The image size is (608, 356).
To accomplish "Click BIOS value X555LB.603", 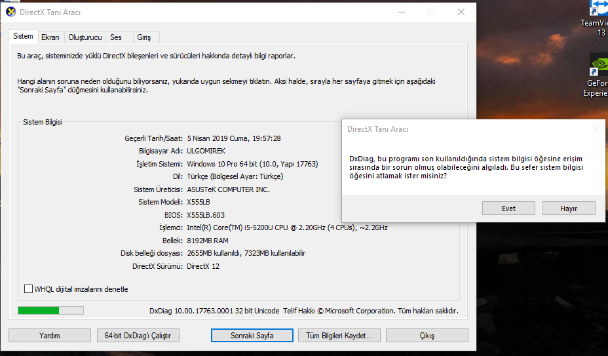I will coord(206,215).
